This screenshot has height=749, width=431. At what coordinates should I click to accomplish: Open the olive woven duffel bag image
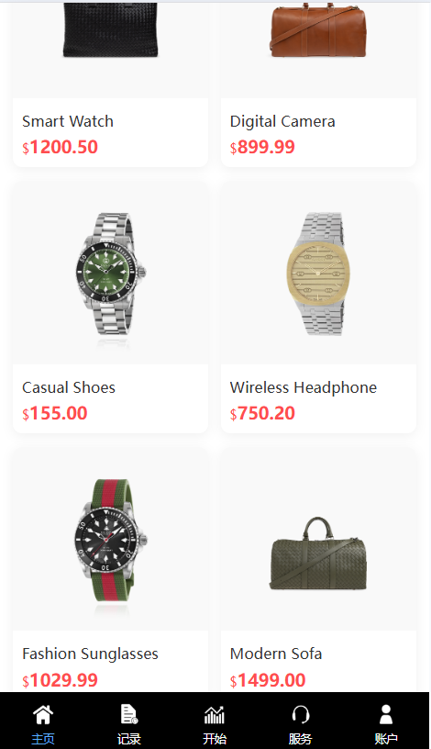tap(318, 553)
